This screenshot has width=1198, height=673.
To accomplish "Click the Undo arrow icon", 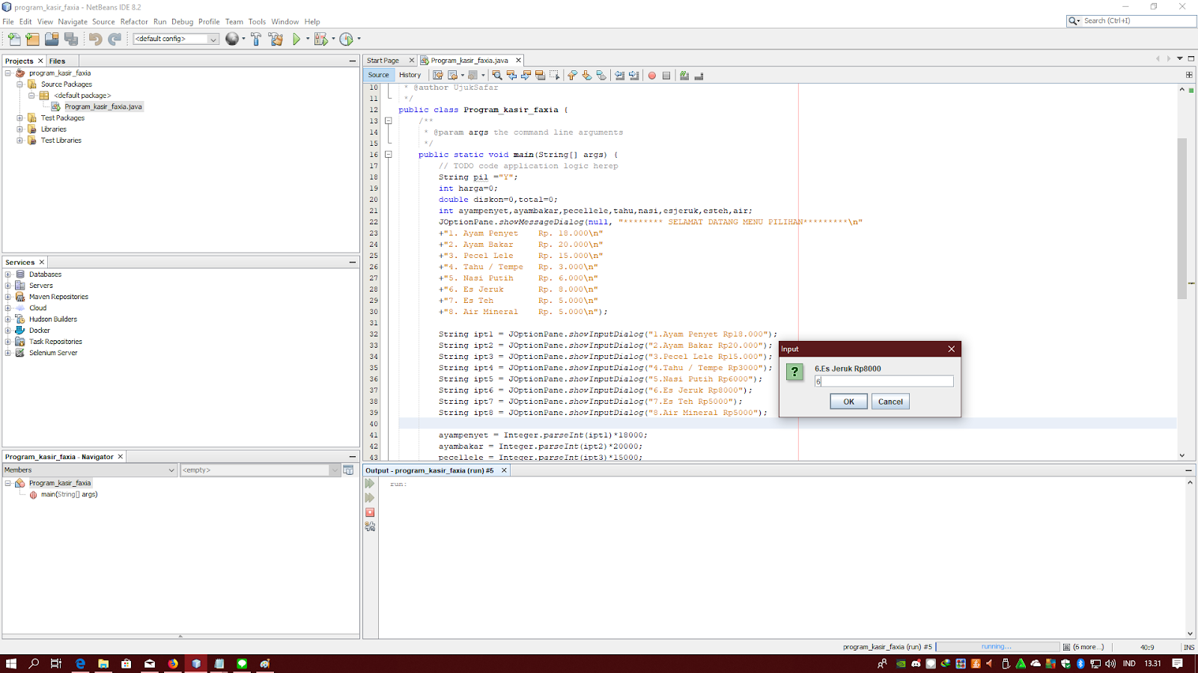I will tap(95, 39).
